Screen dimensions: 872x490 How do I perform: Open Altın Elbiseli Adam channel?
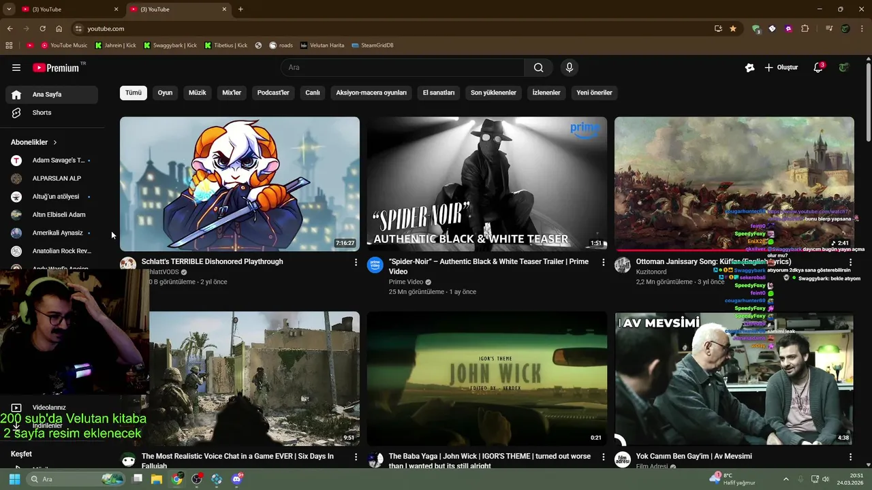(52, 215)
